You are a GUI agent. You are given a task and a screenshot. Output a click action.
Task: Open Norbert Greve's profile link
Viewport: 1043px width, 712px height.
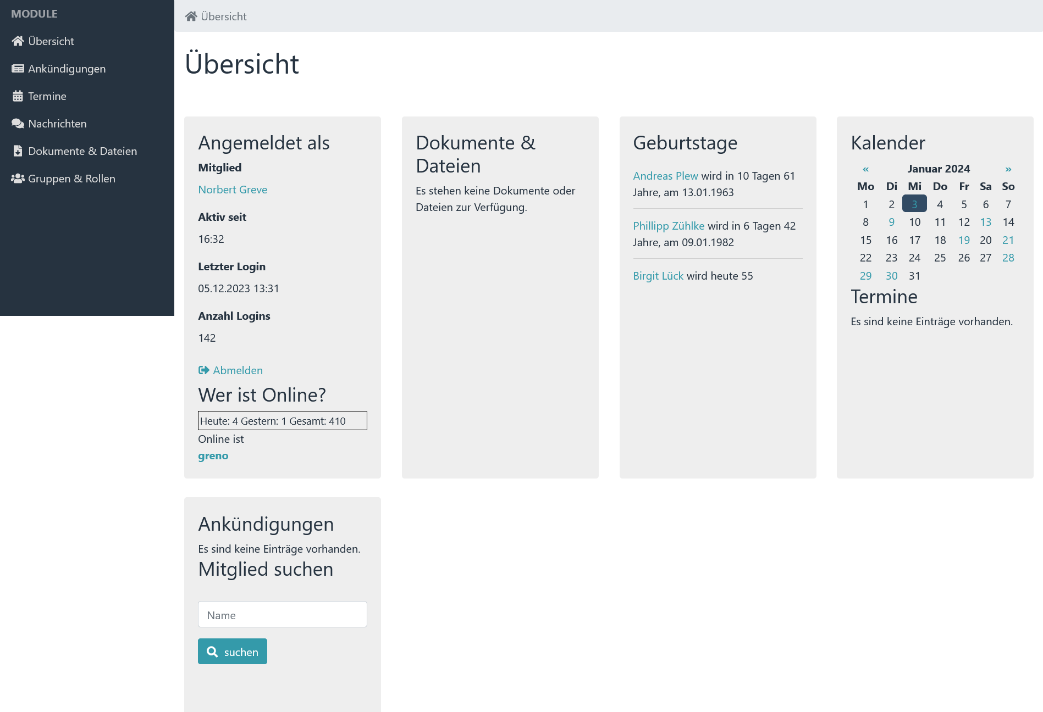(x=232, y=189)
